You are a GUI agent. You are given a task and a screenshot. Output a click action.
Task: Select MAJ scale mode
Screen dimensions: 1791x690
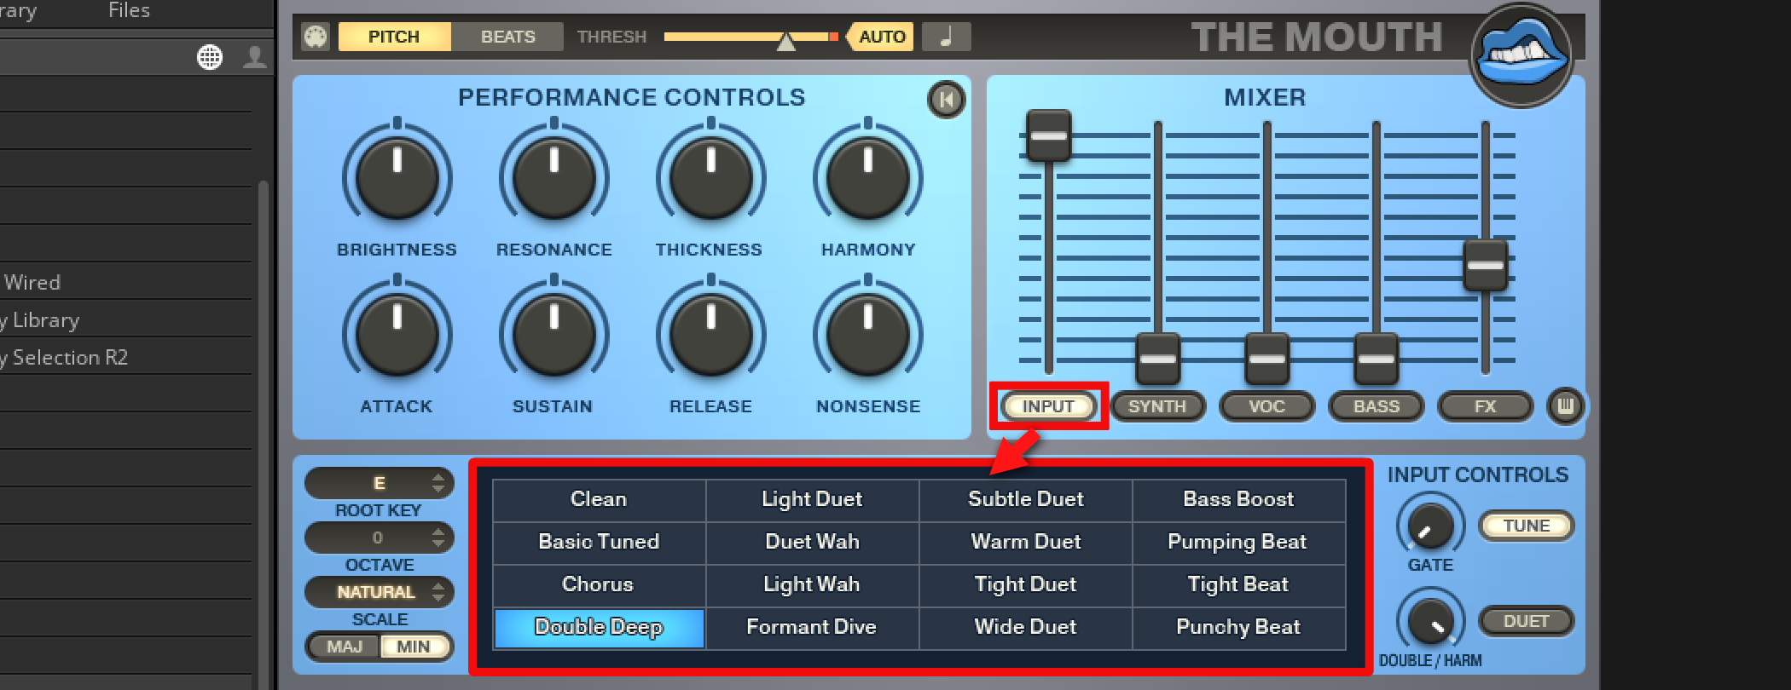pyautogui.click(x=344, y=647)
